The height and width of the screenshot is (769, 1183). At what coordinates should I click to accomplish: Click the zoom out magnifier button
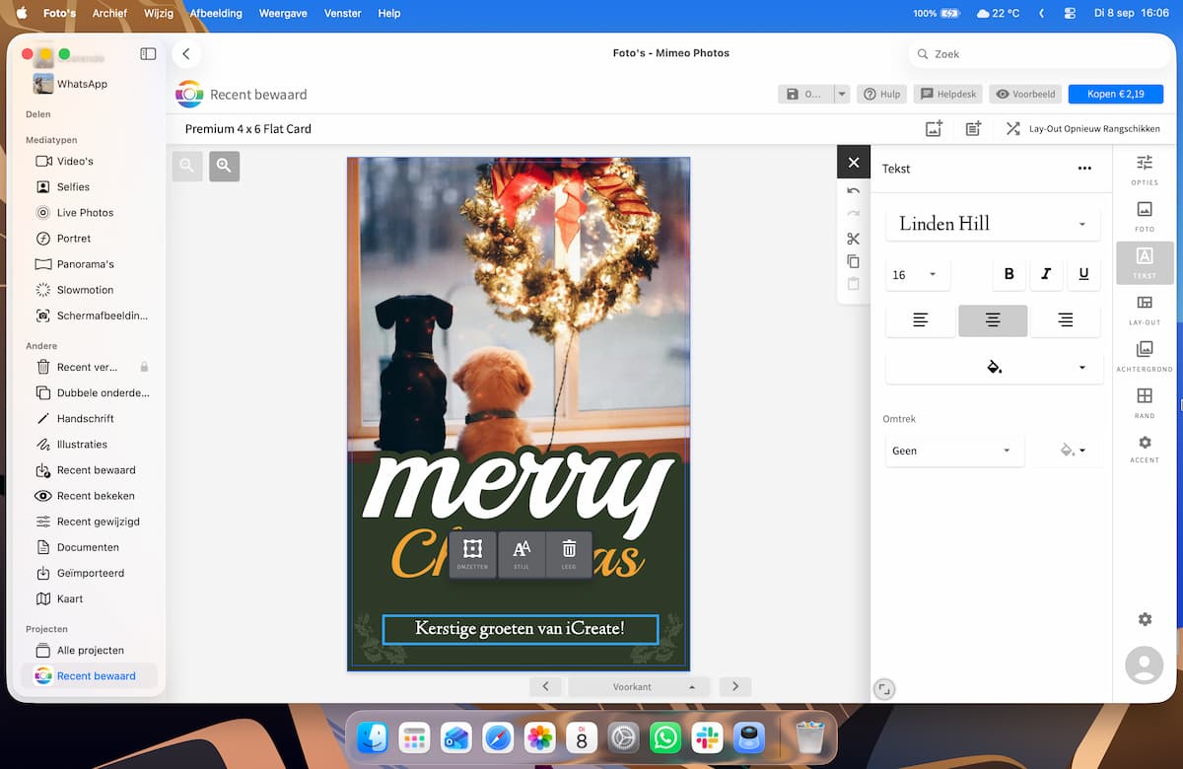click(187, 166)
